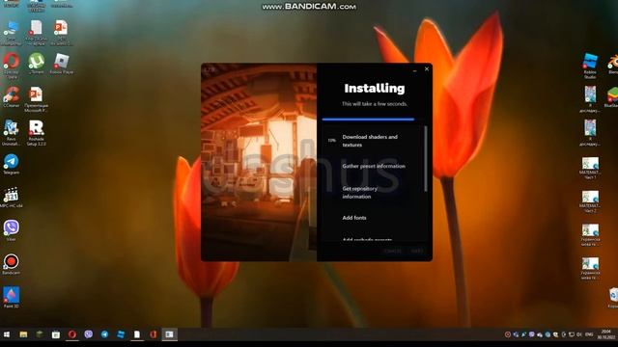
Task: Launch the BlueStacks desktop shortcut
Action: tap(613, 95)
